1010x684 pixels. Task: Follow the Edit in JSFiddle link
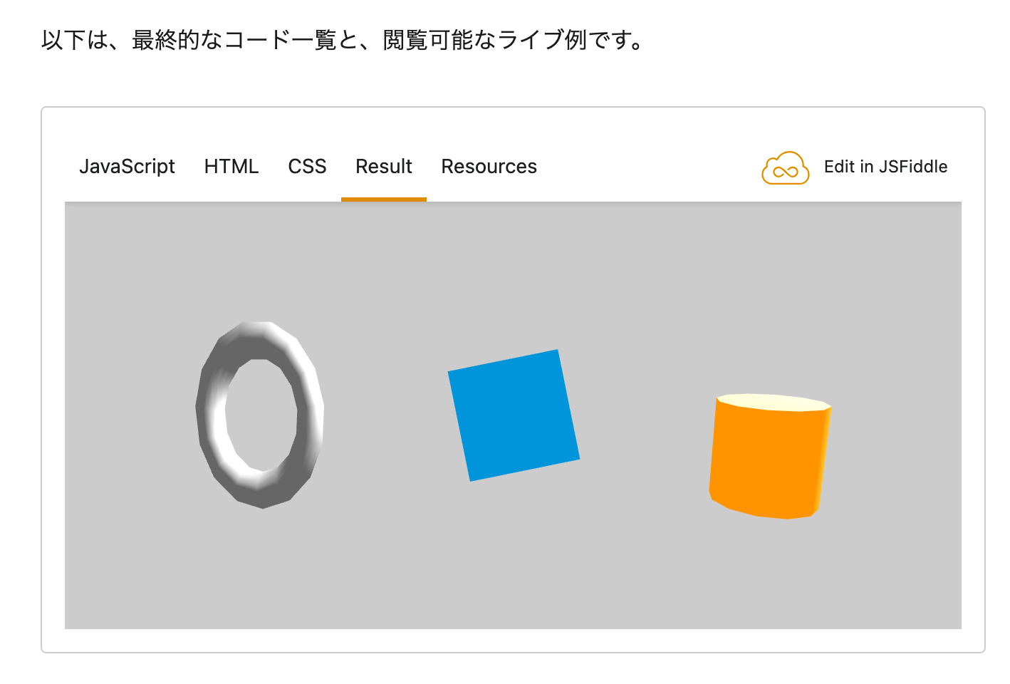885,167
